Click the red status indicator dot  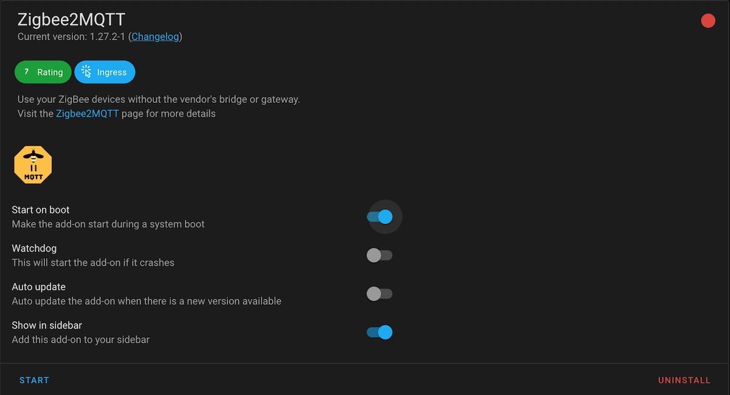(x=707, y=20)
